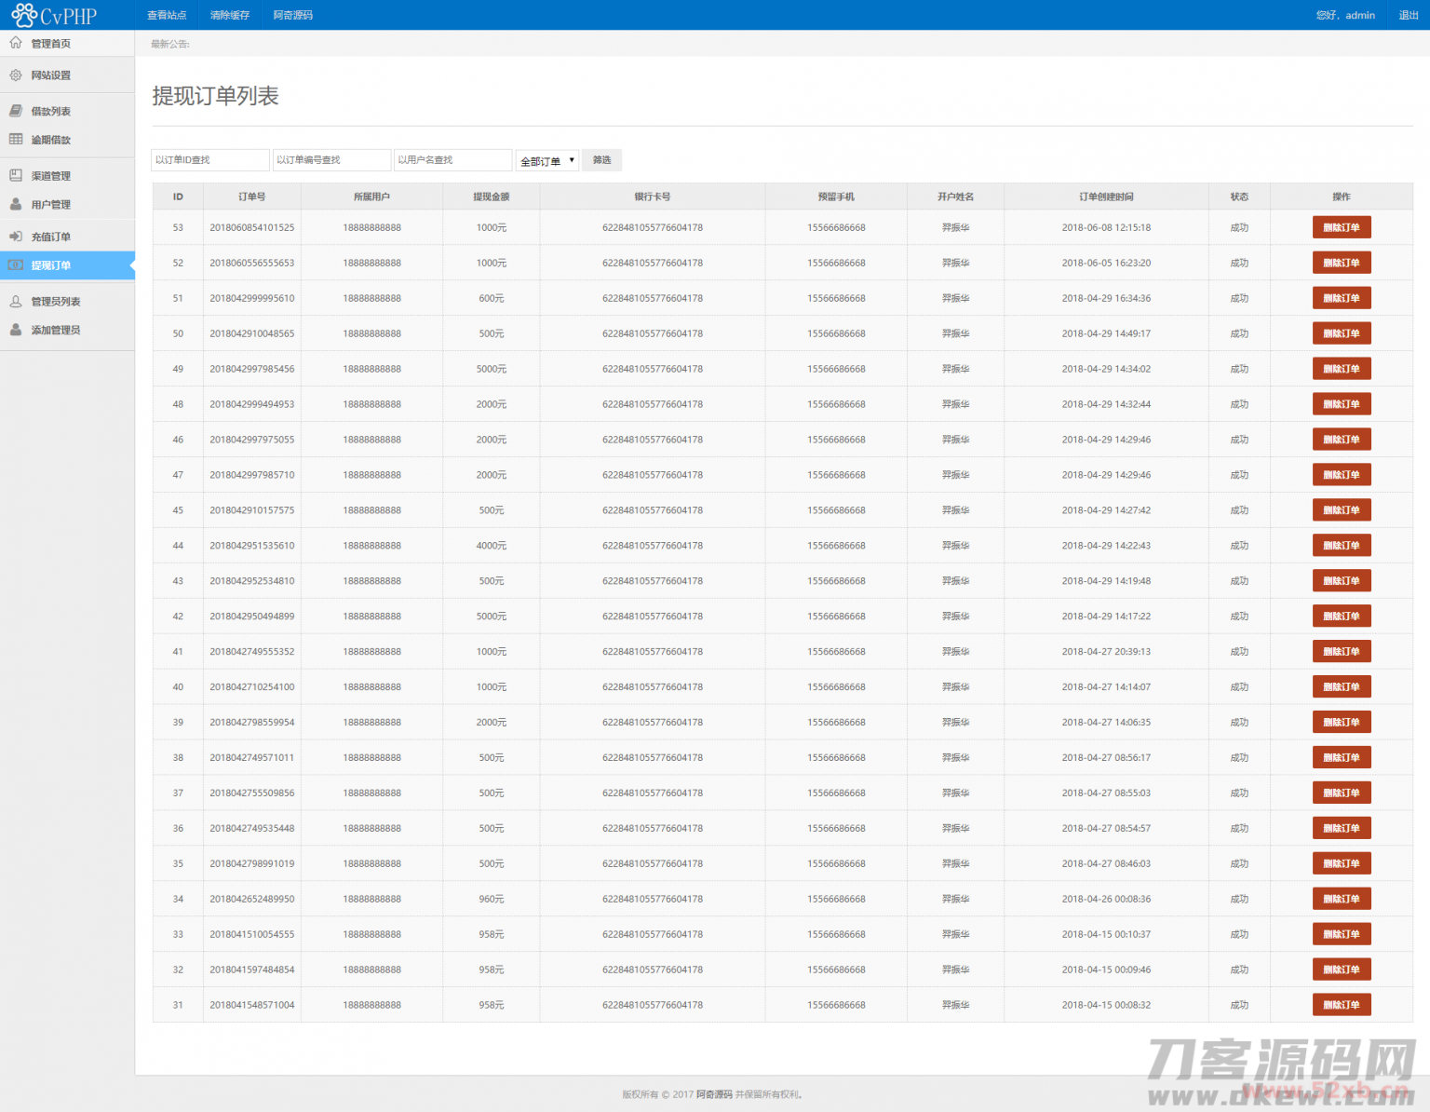Select 清除缓存 in the top bar
Screen dimensions: 1430x1112
click(x=230, y=15)
